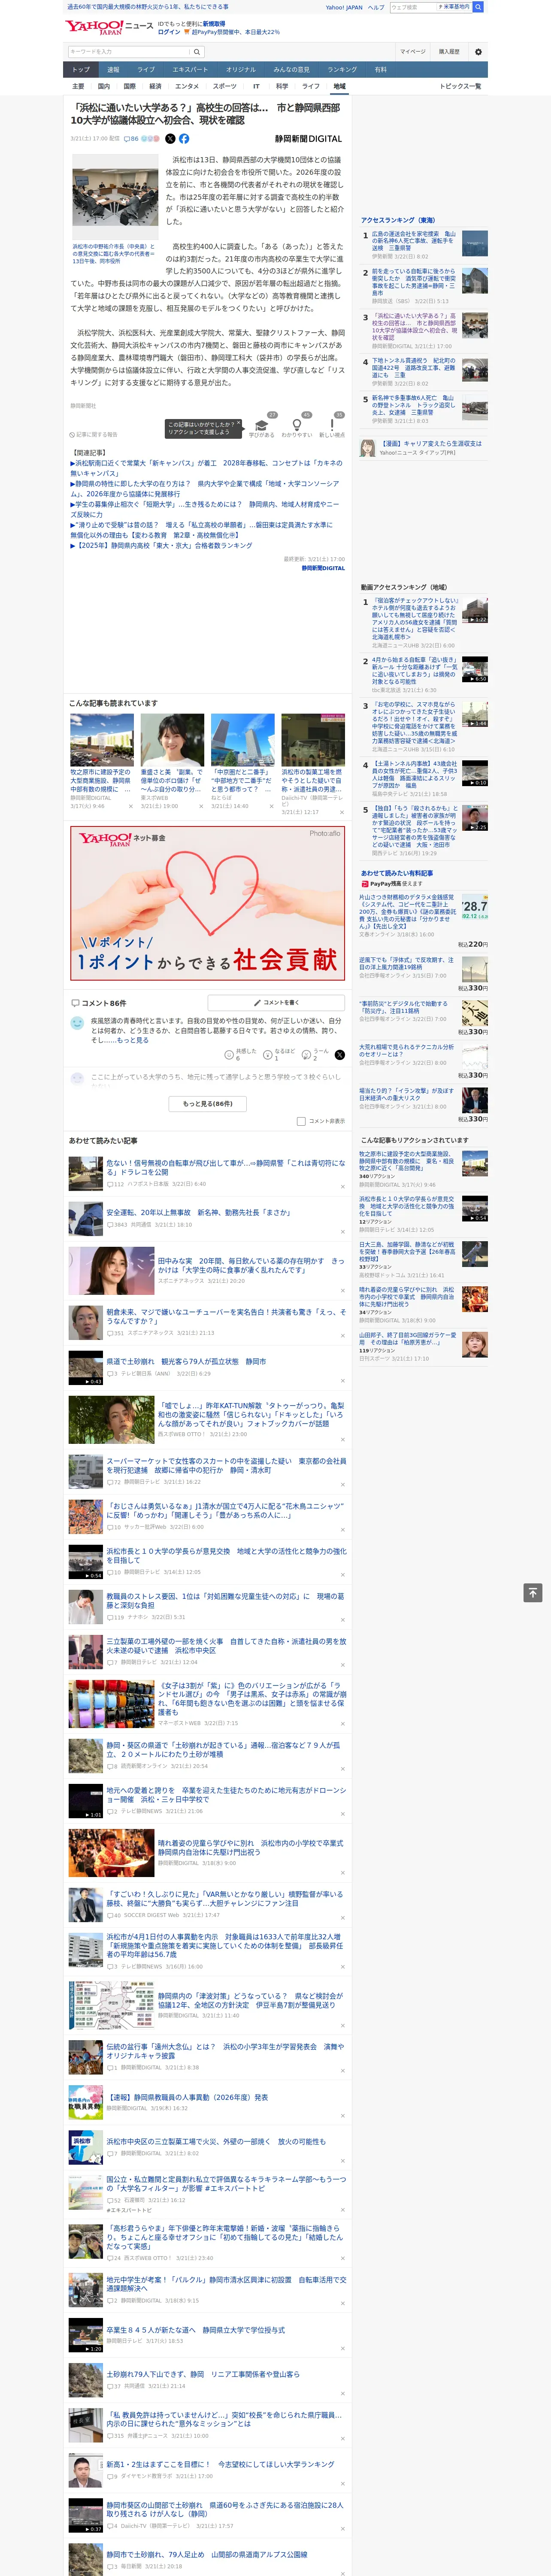The height and width of the screenshot is (2576, 551).
Task: Click the 記事に関する報告 report icon link
Action: tap(94, 434)
